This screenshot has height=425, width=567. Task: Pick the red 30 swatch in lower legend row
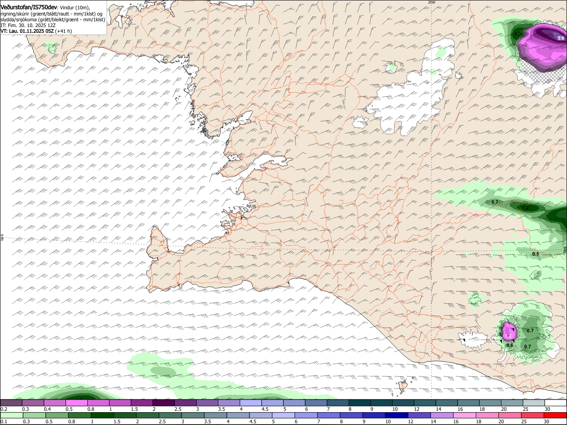pos(555,415)
